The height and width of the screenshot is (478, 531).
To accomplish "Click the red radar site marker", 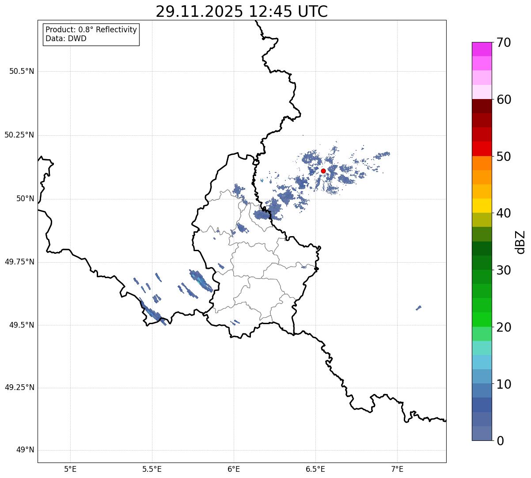I will click(323, 171).
